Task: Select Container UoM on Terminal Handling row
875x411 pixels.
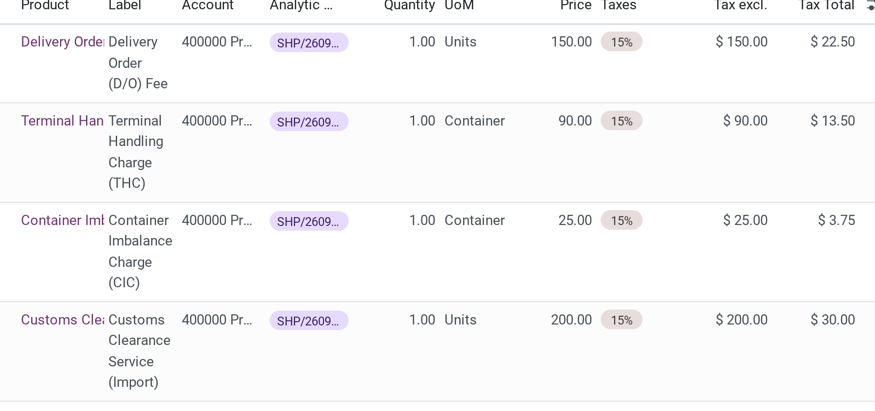Action: pos(475,121)
